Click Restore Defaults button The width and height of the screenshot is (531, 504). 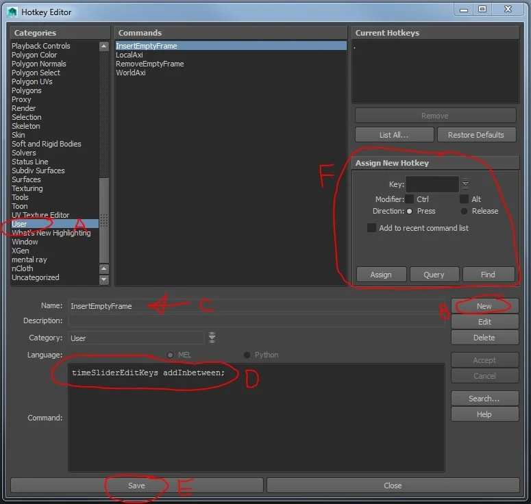tap(476, 135)
